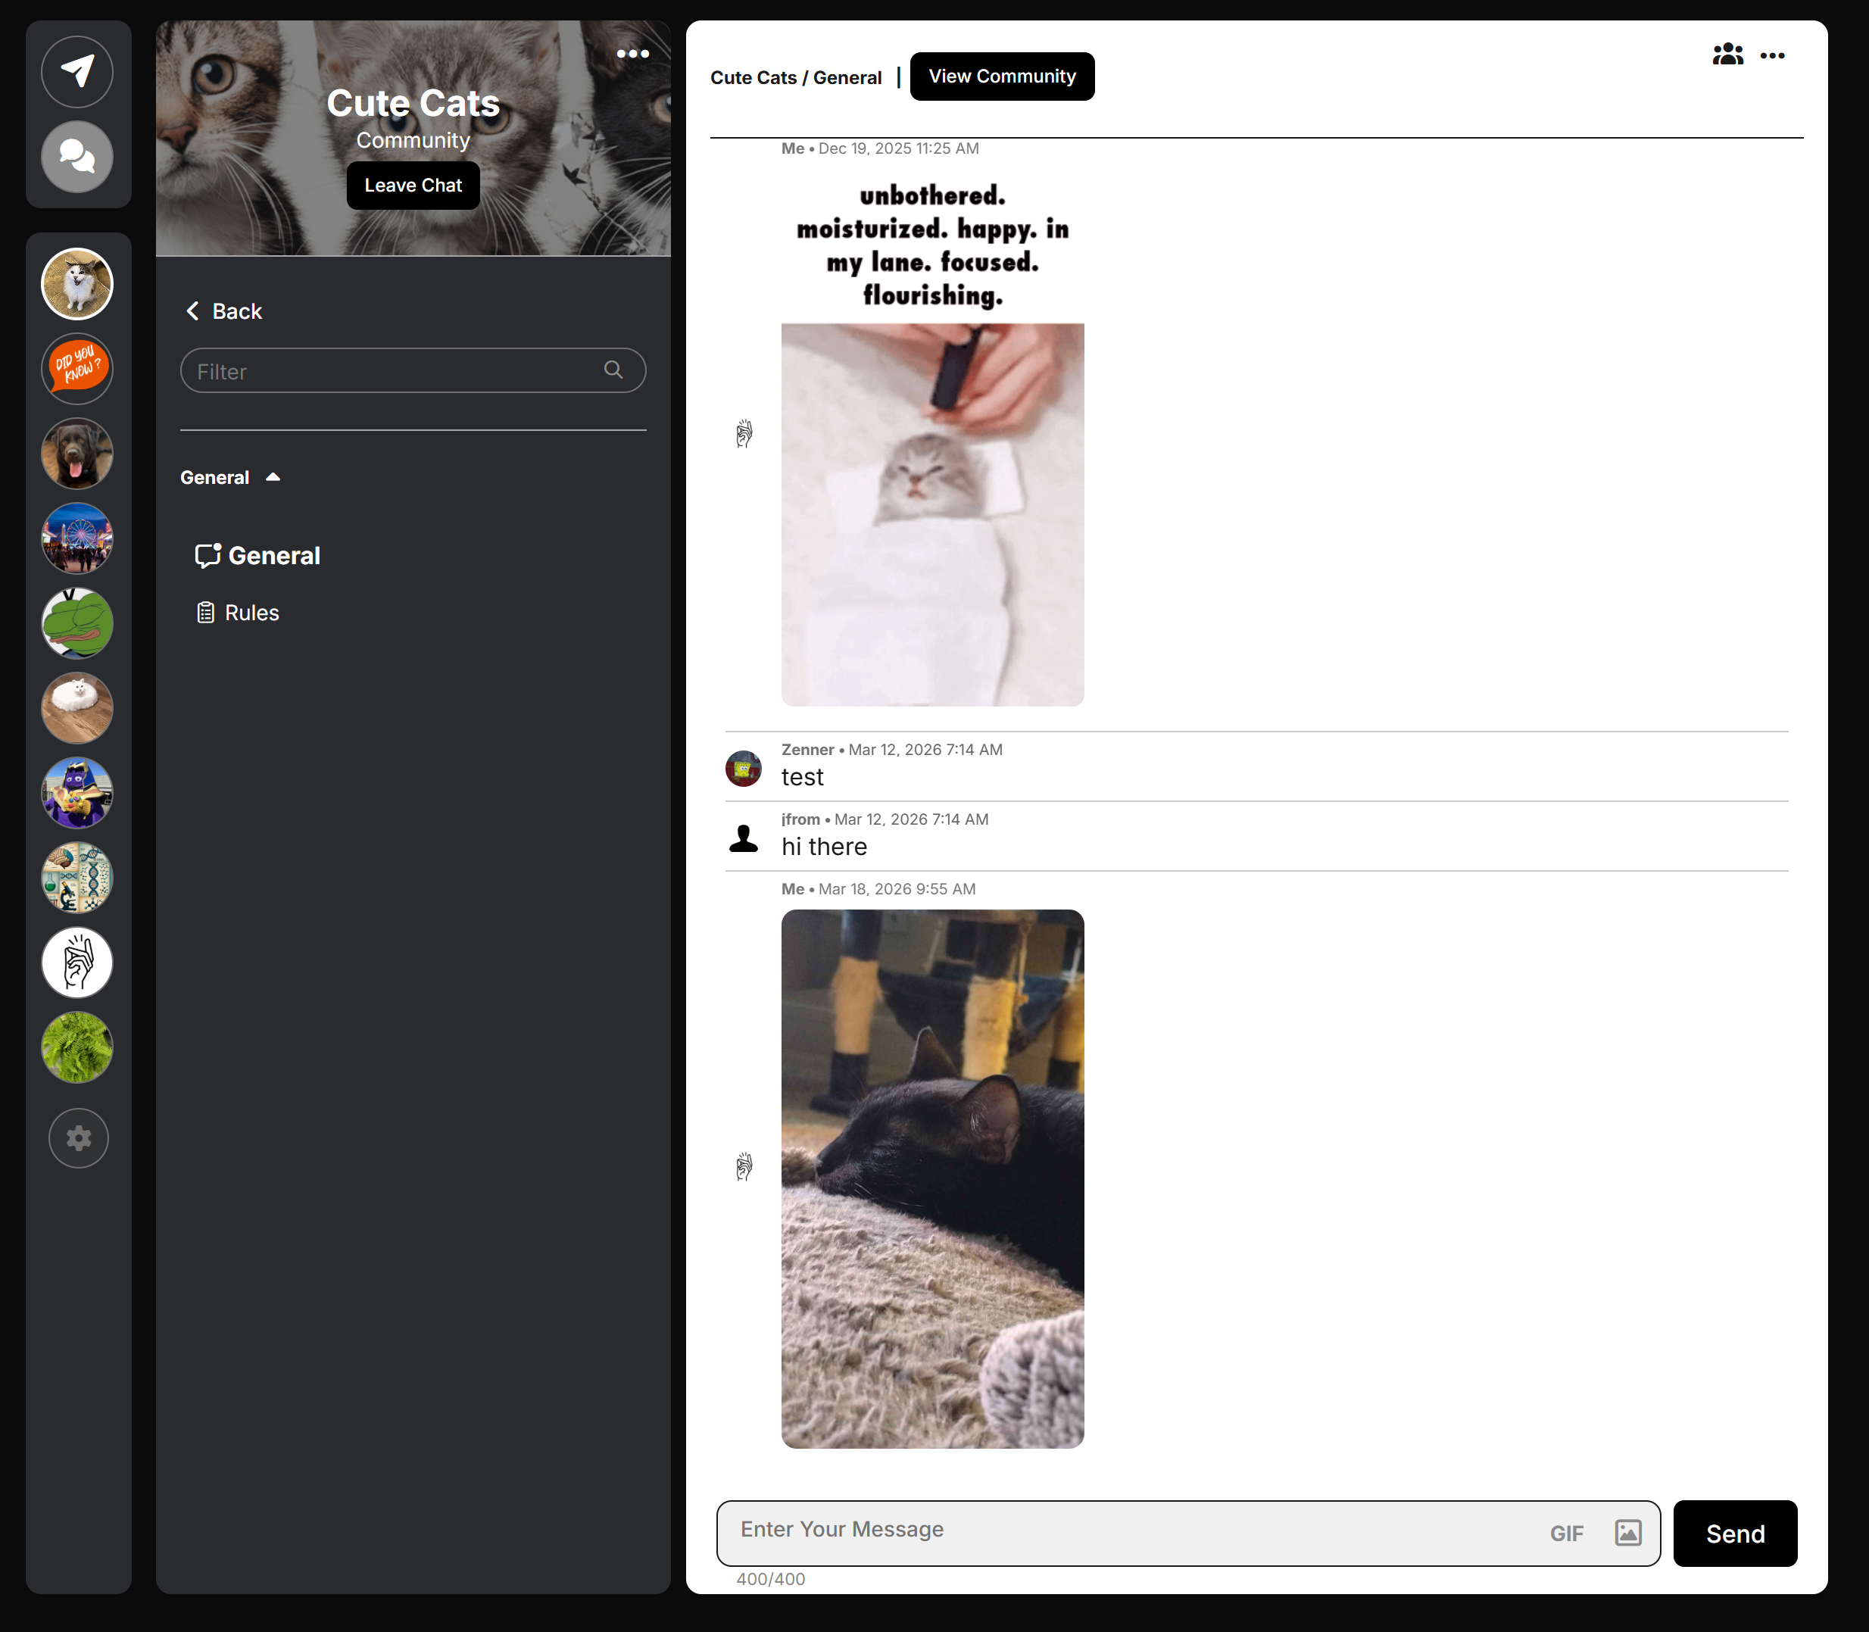
Task: Open the sleeping black cat image
Action: point(931,1178)
